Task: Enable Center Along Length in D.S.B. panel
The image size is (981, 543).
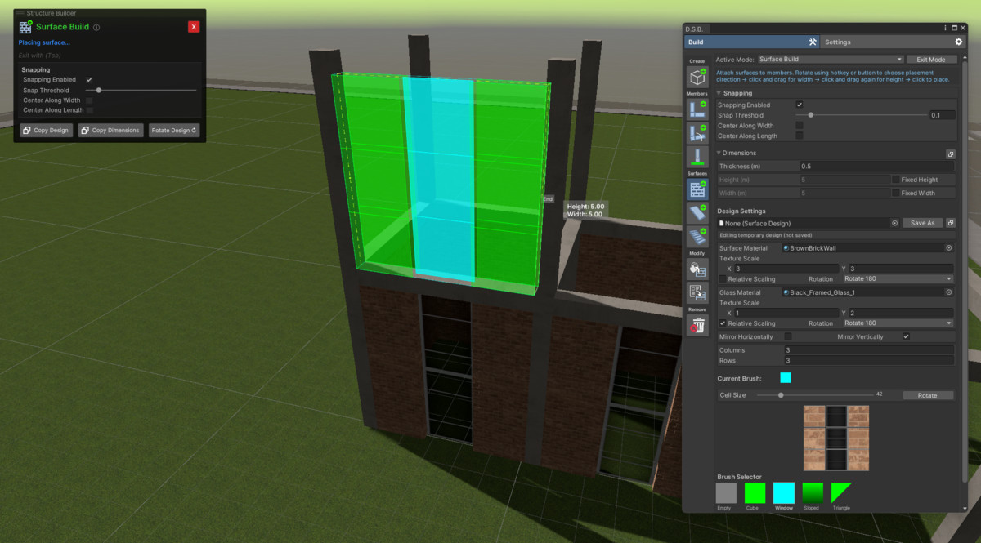Action: pos(799,136)
